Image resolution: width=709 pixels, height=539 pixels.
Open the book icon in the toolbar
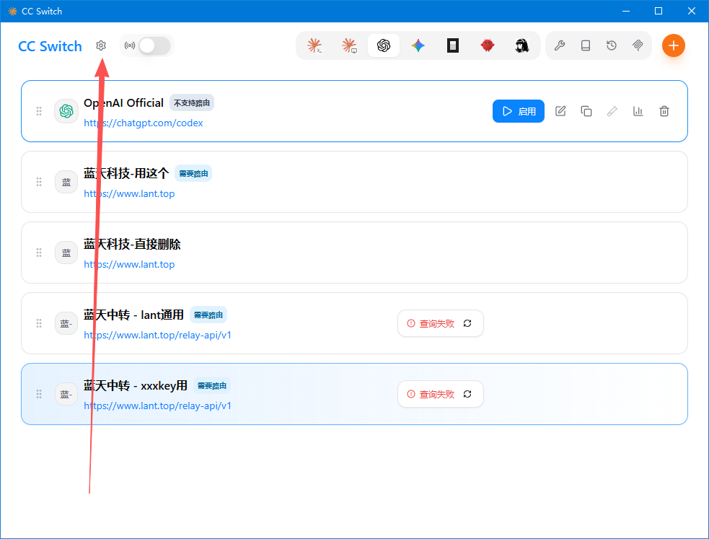586,45
